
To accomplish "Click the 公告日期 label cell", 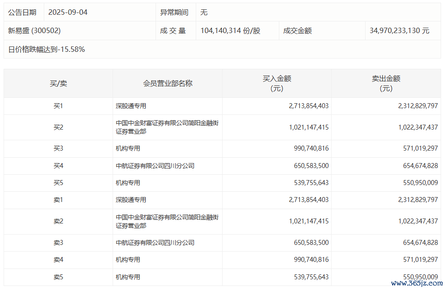I will pos(22,13).
